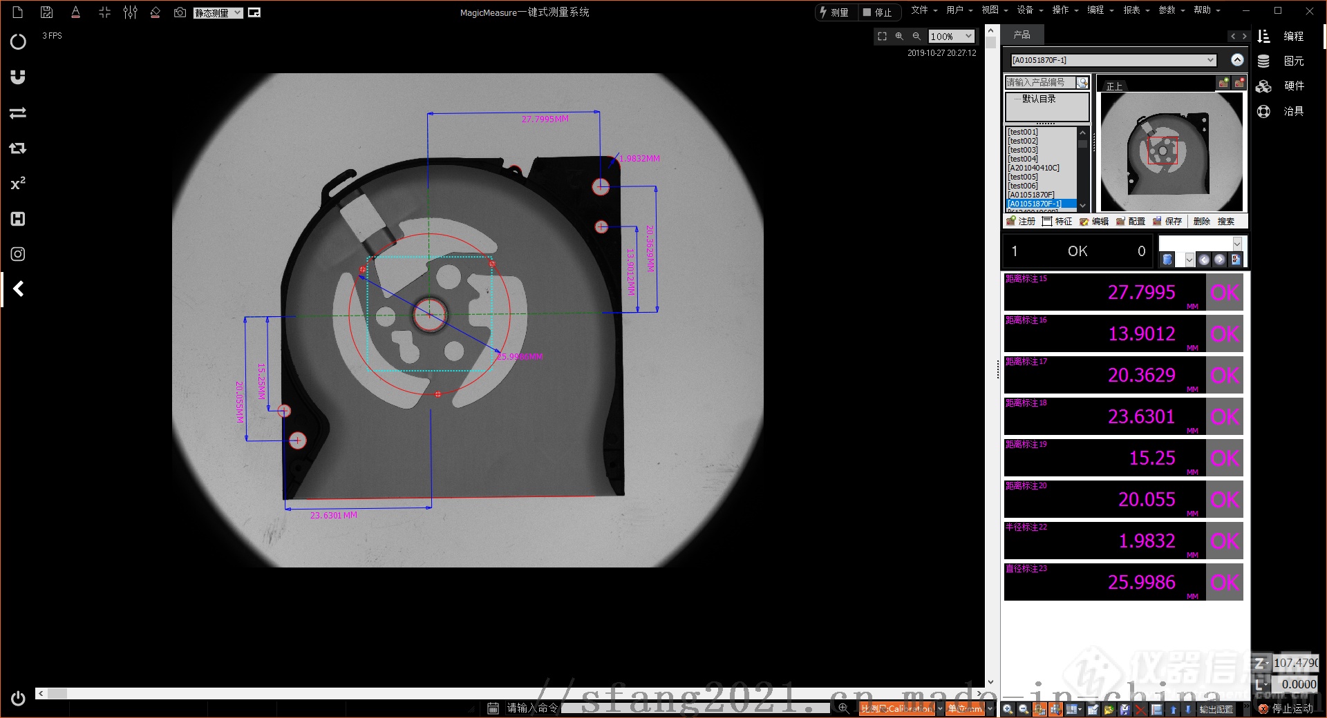Click the 注册 register button
Viewport: 1327px width, 718px height.
coord(1021,221)
